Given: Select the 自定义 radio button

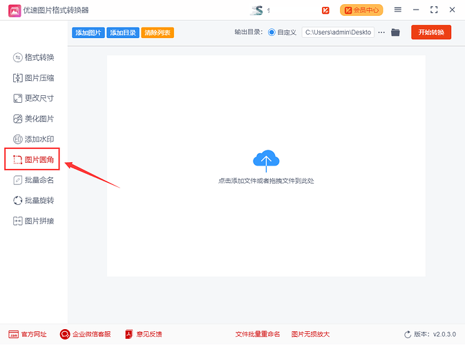Looking at the screenshot, I should pyautogui.click(x=272, y=32).
